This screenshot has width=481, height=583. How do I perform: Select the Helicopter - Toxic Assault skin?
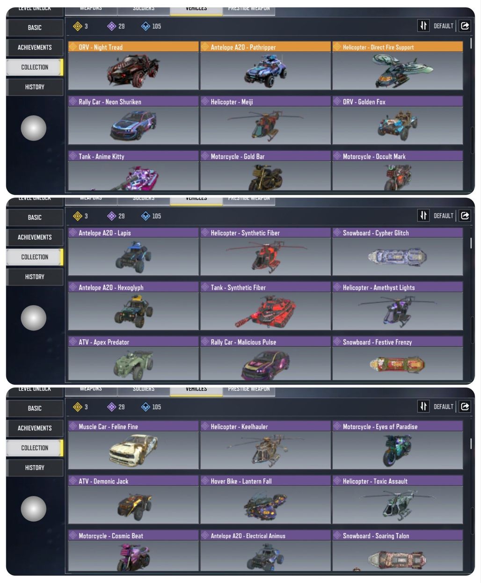tap(397, 500)
